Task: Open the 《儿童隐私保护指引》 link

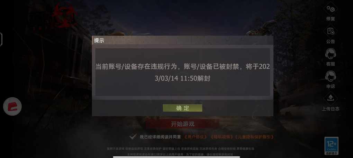Action: click(254, 137)
